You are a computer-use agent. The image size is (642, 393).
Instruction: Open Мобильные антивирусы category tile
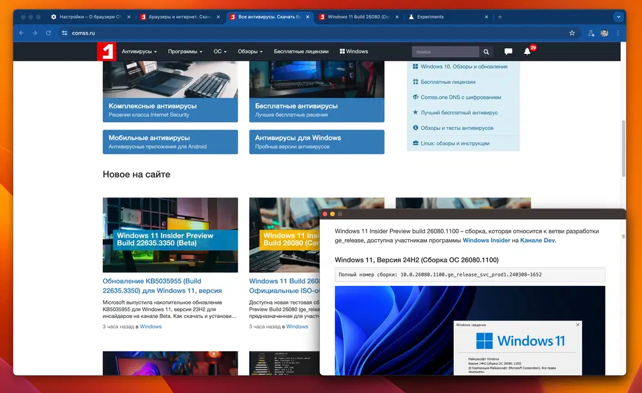(x=170, y=142)
